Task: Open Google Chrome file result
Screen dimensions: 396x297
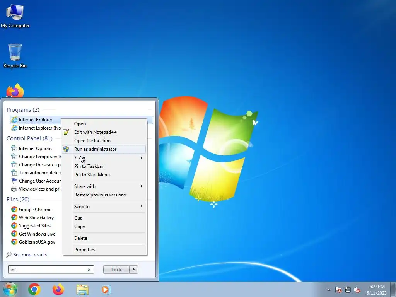Action: [x=32, y=209]
